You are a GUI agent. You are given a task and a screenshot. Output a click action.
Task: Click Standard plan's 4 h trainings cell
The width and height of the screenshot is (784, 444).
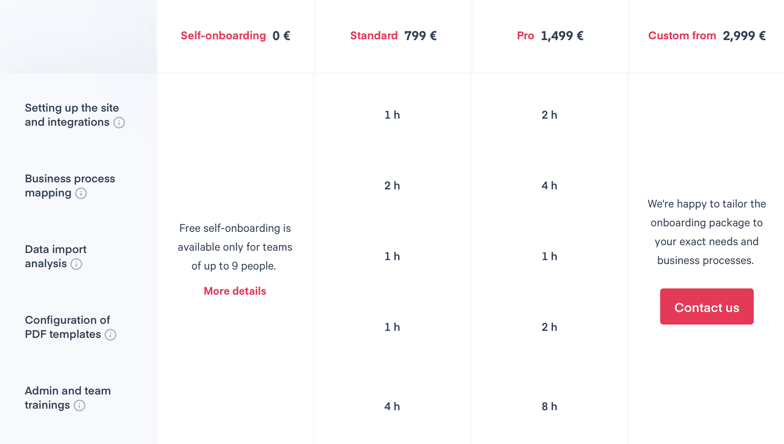(x=392, y=406)
